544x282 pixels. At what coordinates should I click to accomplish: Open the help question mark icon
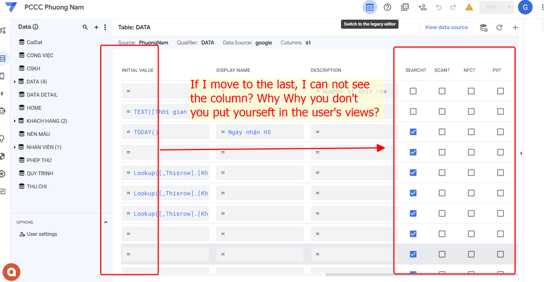click(388, 7)
